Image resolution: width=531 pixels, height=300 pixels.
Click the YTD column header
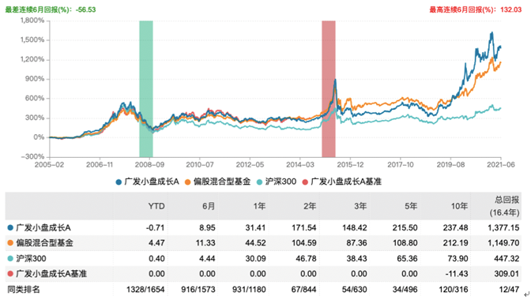click(x=156, y=206)
